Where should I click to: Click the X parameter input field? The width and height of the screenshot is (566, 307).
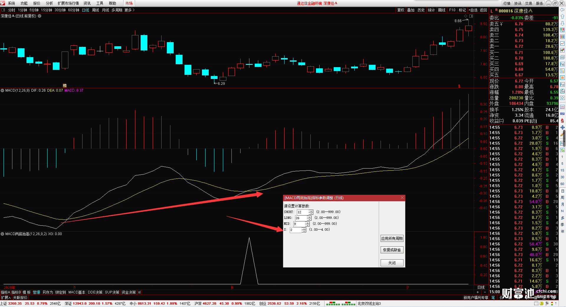pyautogui.click(x=296, y=230)
